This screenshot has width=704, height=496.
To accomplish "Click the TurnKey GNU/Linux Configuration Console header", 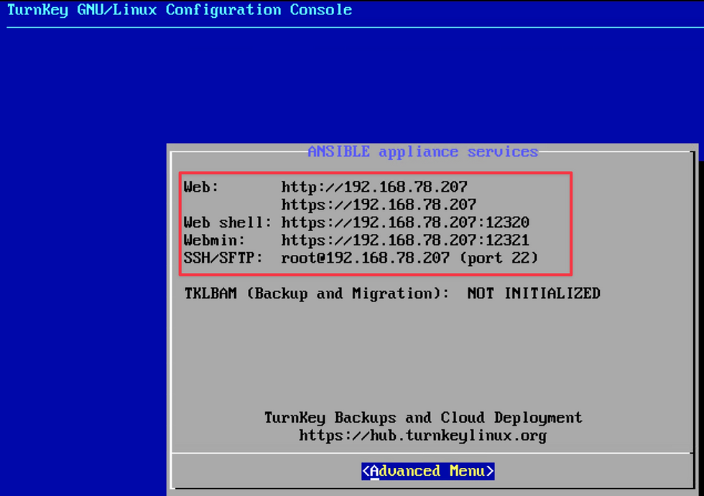I will 180,10.
